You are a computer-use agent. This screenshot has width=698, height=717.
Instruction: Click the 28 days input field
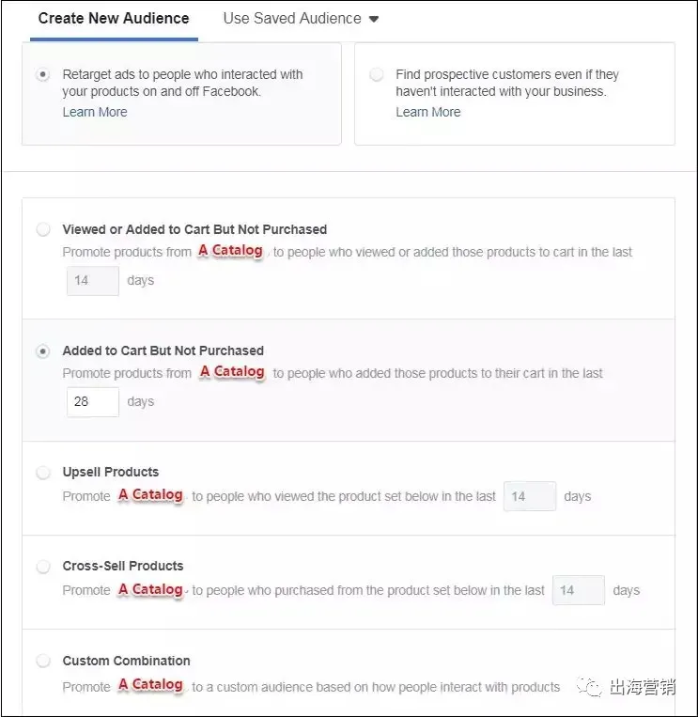[93, 402]
